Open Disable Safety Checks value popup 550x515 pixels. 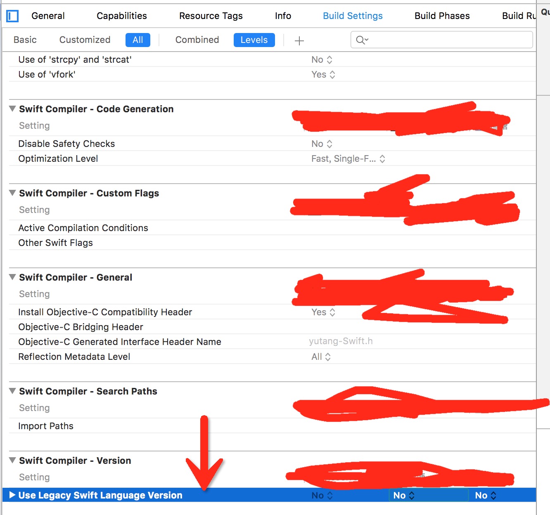(322, 144)
